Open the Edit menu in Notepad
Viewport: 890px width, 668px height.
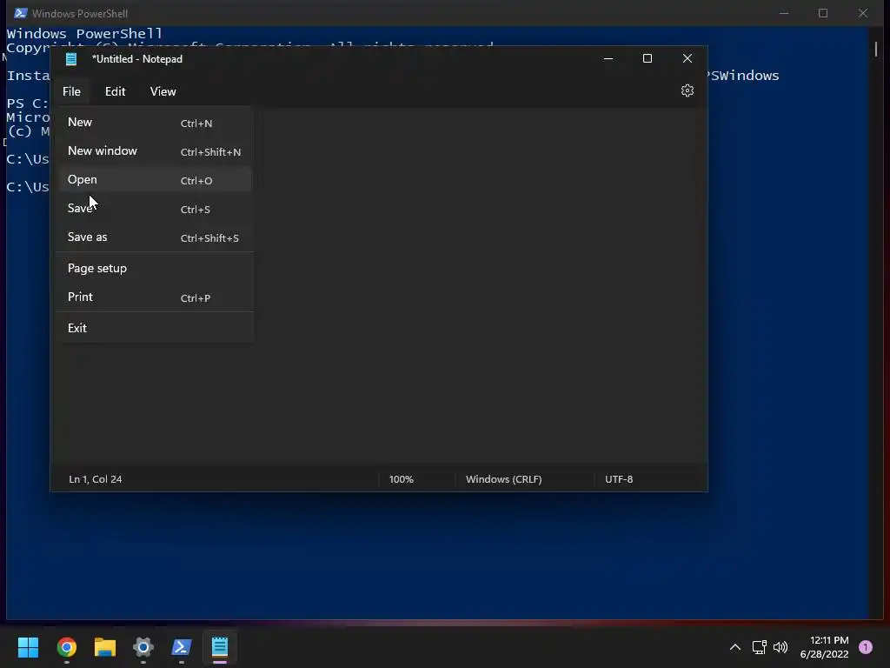(x=116, y=91)
